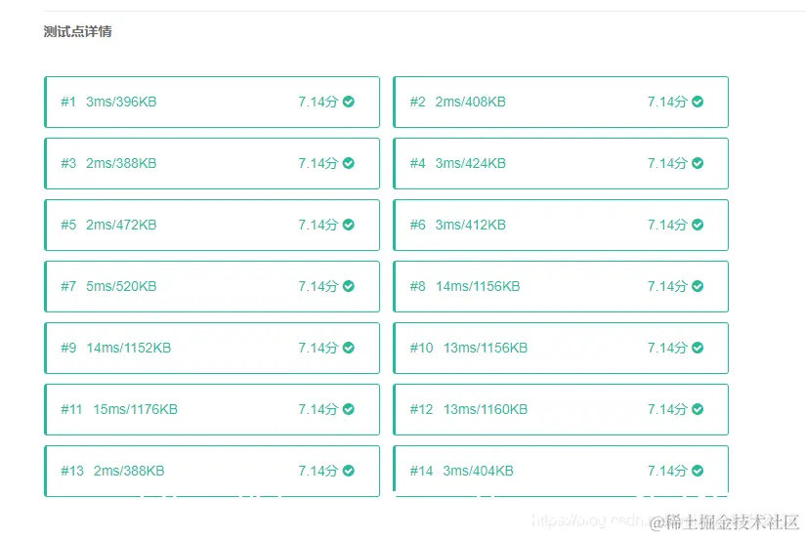Click the green checkmark icon on test #4
This screenshot has height=538, width=806.
tap(698, 163)
